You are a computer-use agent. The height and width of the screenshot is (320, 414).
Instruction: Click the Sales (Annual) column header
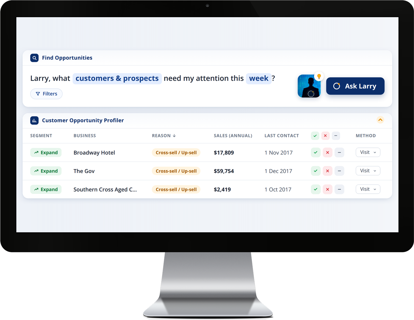(233, 136)
